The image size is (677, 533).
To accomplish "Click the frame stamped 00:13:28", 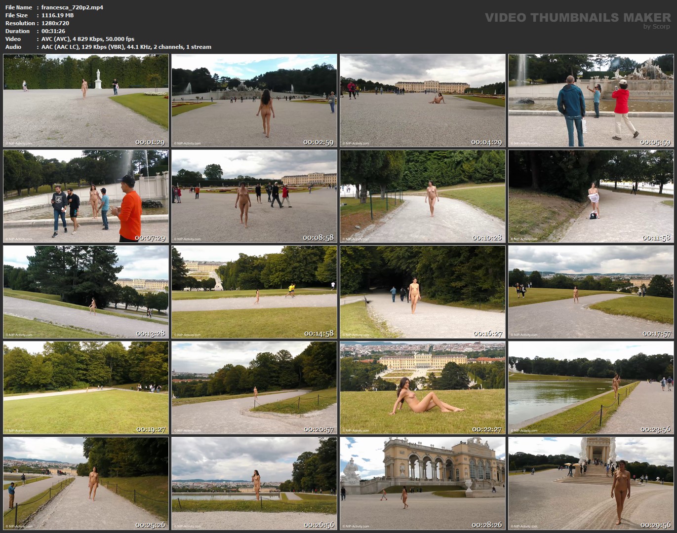I will (x=86, y=292).
